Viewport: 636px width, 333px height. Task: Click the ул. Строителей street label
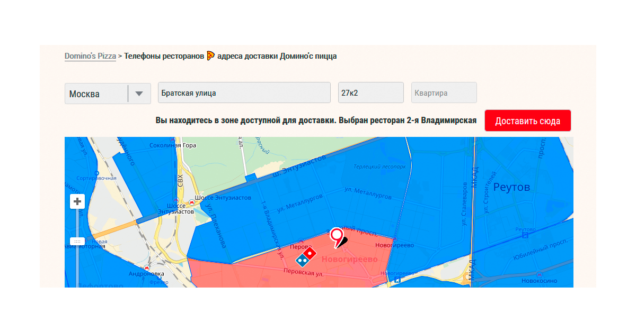[x=490, y=192]
